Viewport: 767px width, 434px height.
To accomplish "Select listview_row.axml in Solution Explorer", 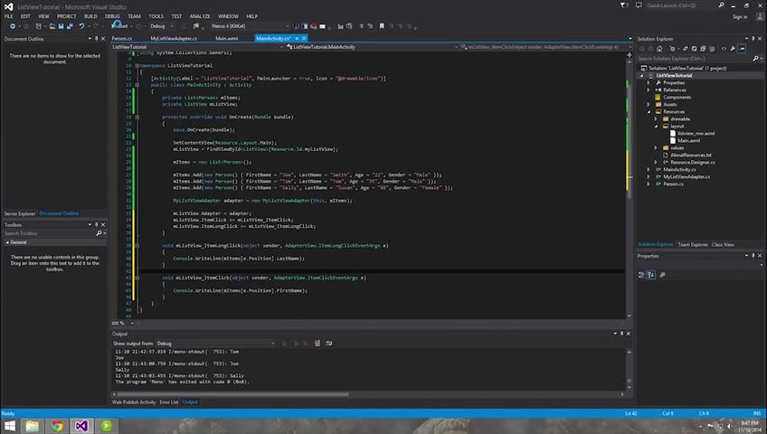I will (696, 133).
